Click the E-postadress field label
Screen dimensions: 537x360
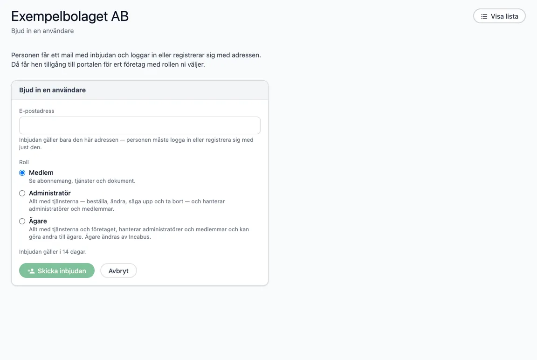(x=37, y=111)
